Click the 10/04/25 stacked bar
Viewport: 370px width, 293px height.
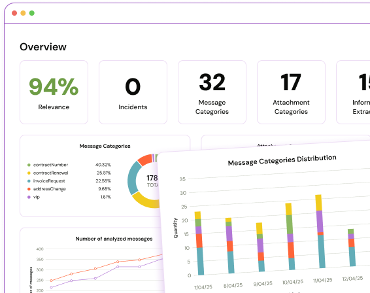[x=290, y=236]
